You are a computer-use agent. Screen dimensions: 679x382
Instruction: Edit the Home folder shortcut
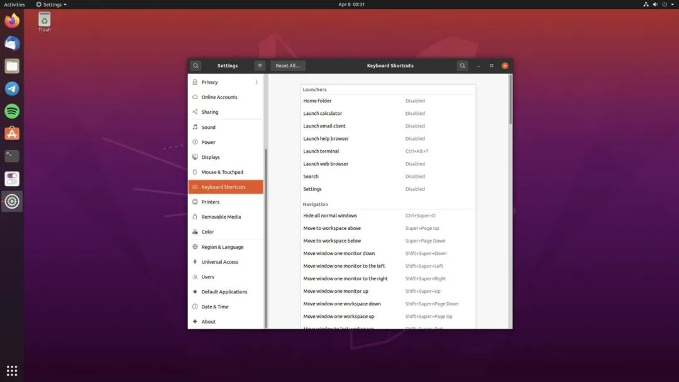tap(388, 101)
